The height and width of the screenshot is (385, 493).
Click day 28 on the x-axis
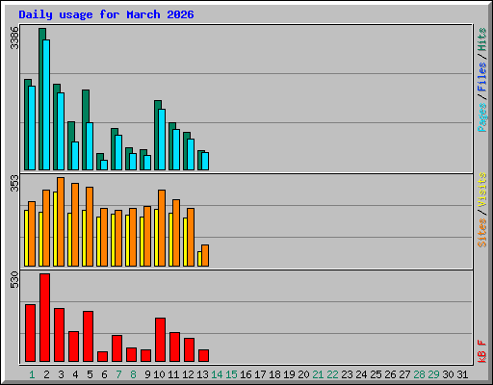419,374
